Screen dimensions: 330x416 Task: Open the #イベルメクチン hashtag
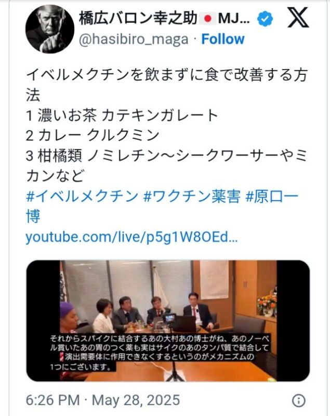tap(82, 197)
